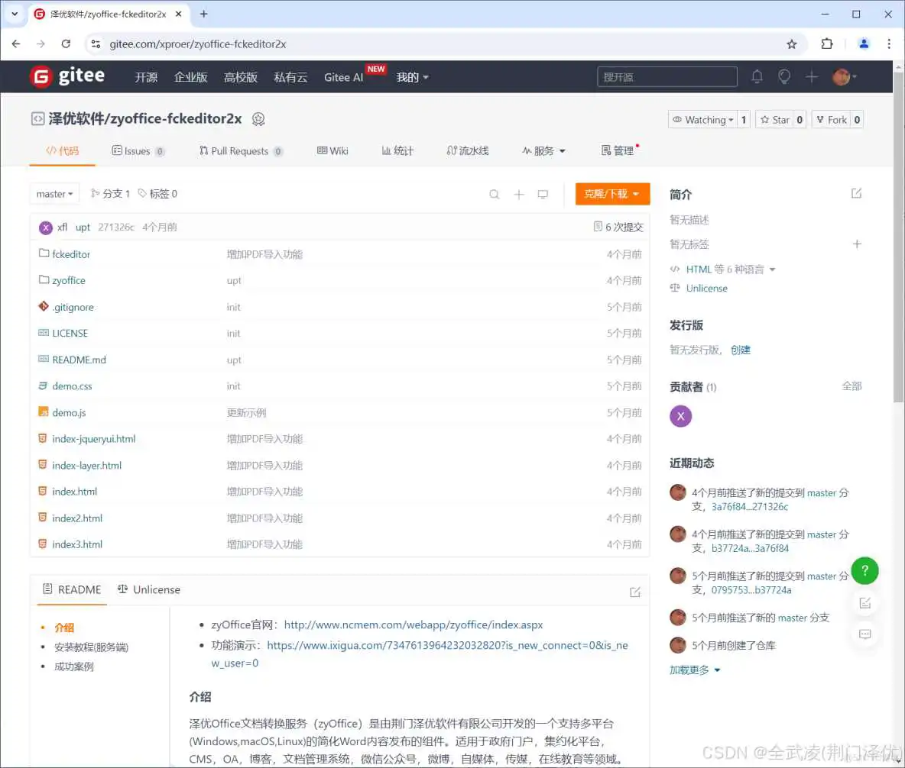Image resolution: width=905 pixels, height=768 pixels.
Task: Bookmark the page via the address bar star
Action: 793,44
